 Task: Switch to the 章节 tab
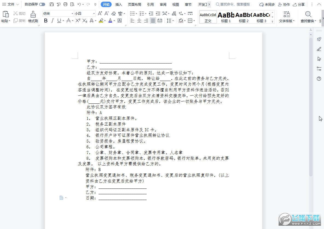tap(188, 4)
